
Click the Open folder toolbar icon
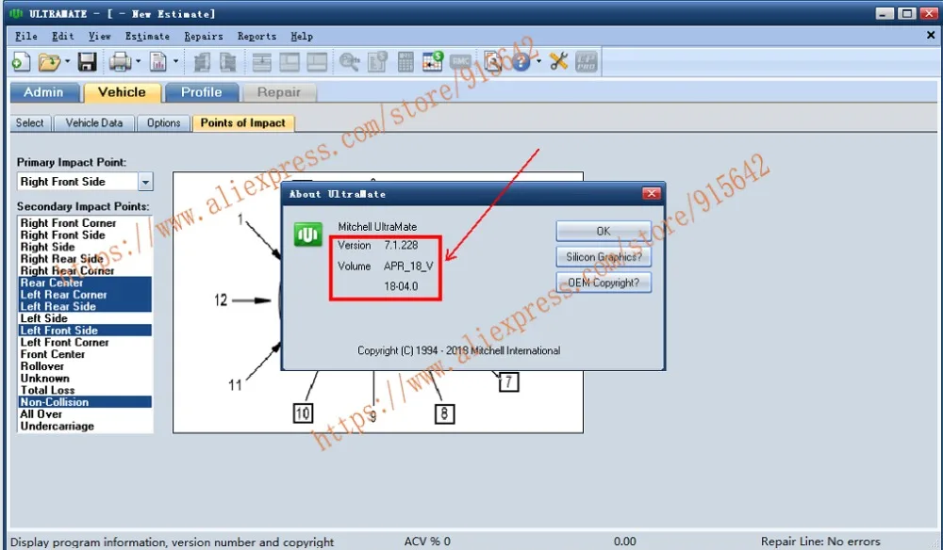point(49,62)
